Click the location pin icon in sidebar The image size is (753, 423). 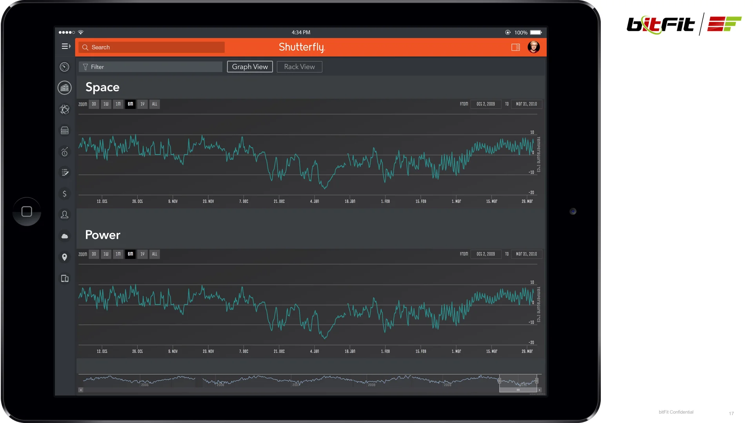coord(64,257)
